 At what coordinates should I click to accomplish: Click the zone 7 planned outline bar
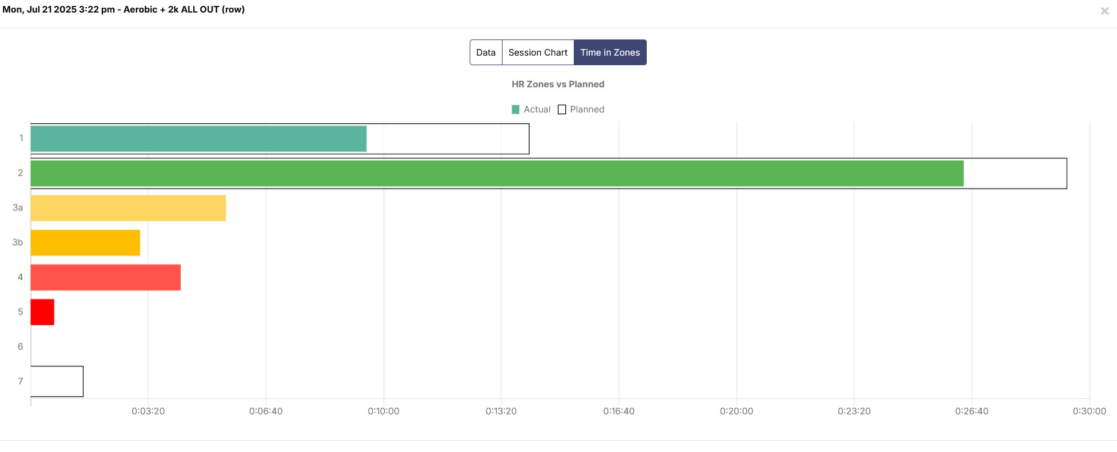click(57, 381)
